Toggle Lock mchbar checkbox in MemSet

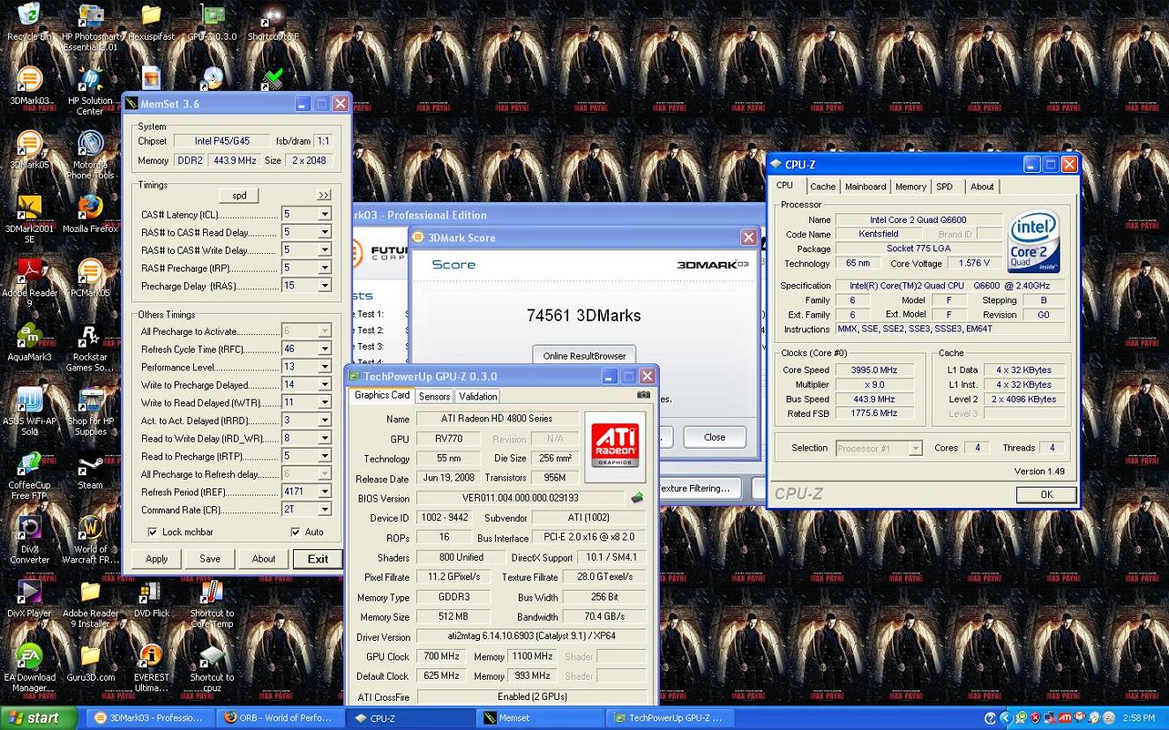(x=153, y=533)
